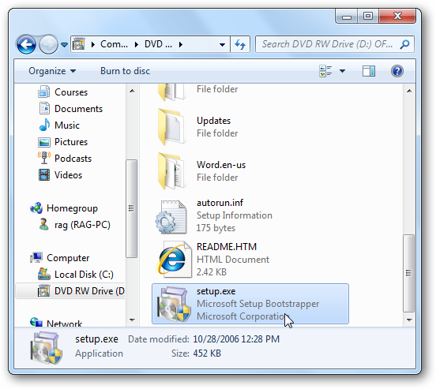Open the Organize dropdown menu

pos(52,71)
